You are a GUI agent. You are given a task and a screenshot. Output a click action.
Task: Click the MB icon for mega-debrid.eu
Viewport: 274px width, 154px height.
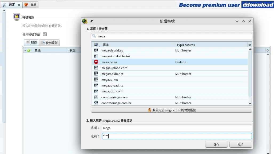[96, 50]
